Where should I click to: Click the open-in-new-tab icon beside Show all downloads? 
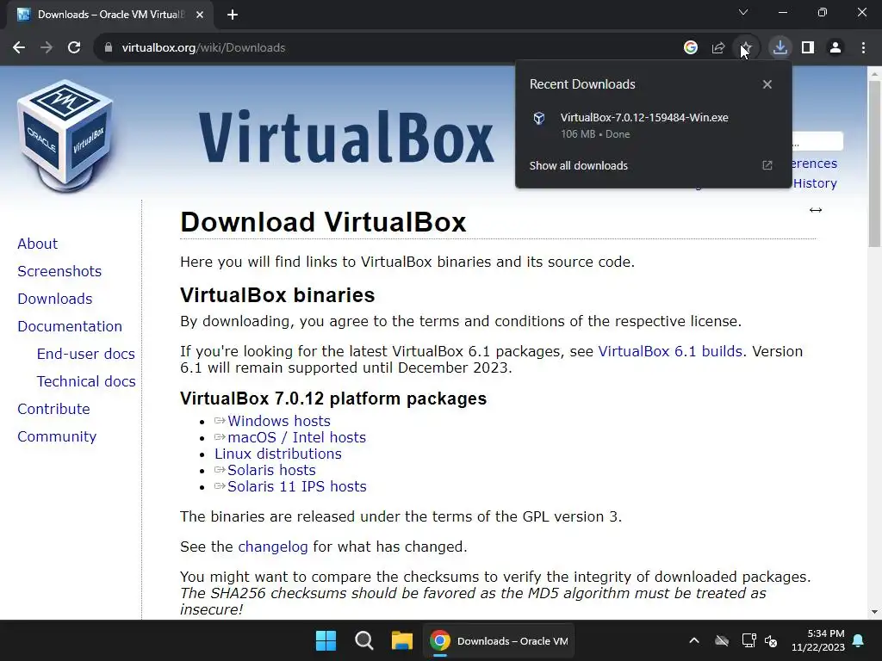pyautogui.click(x=767, y=165)
